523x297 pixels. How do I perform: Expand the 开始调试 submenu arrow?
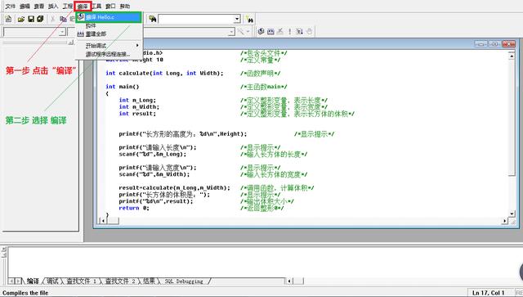point(137,45)
